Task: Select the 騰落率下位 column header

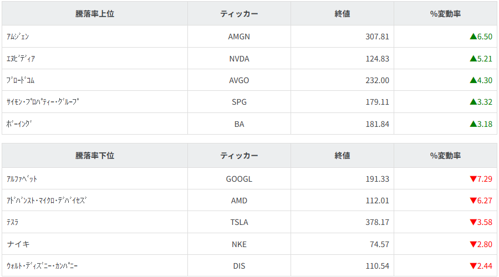Action: point(95,156)
